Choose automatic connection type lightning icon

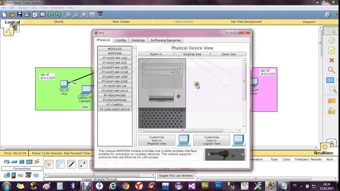49,165
